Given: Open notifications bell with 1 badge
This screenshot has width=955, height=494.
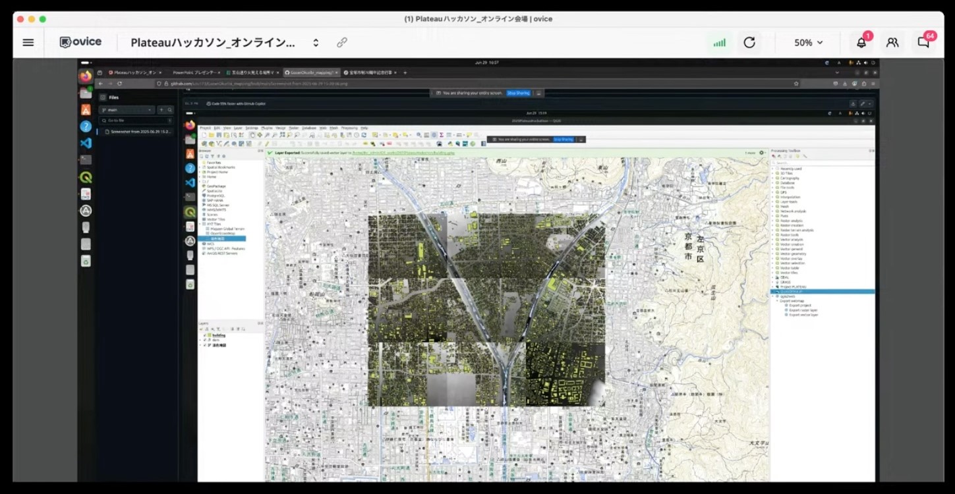Looking at the screenshot, I should 861,42.
